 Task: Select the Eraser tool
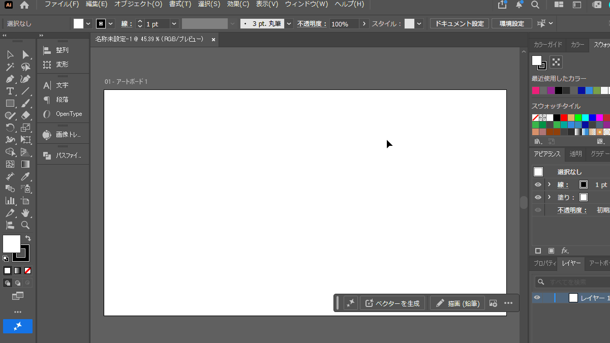click(x=25, y=115)
